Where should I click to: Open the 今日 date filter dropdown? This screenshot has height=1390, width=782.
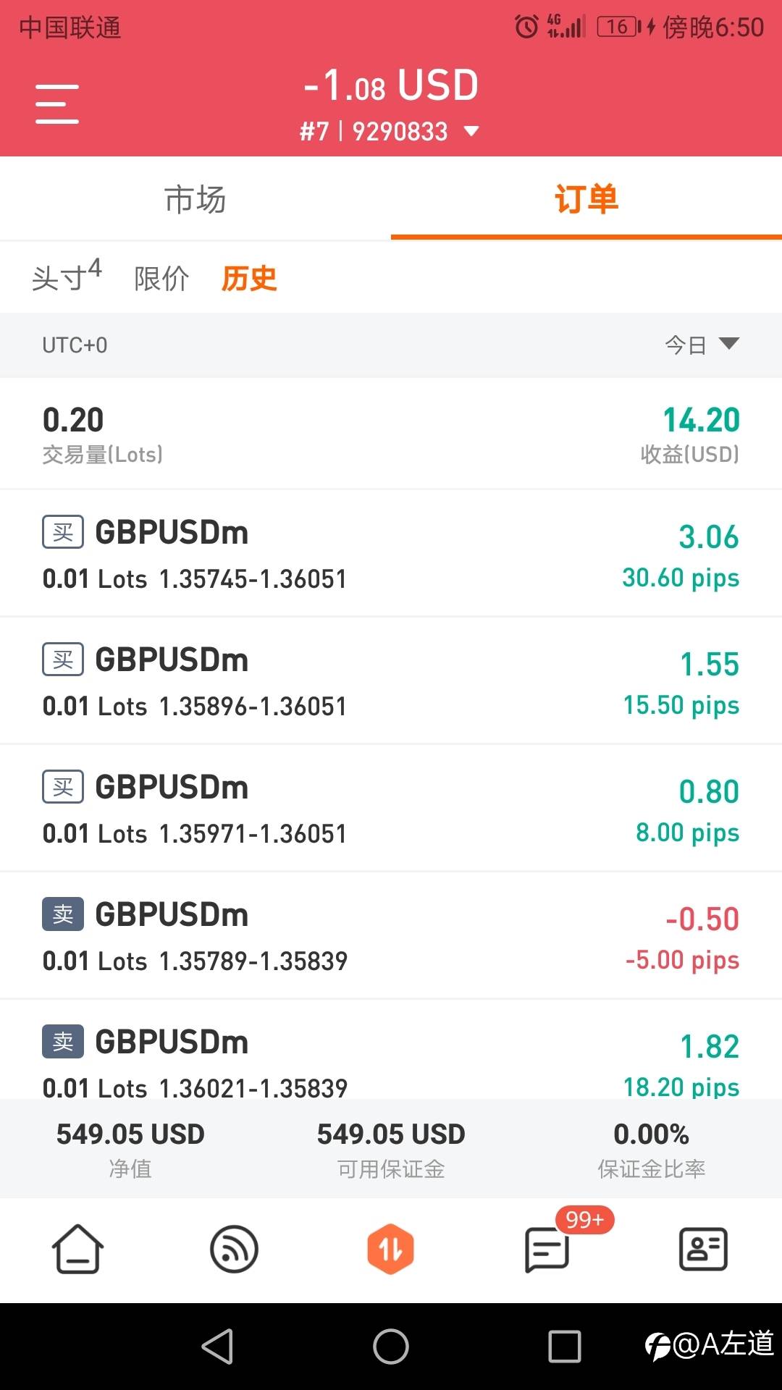point(702,345)
